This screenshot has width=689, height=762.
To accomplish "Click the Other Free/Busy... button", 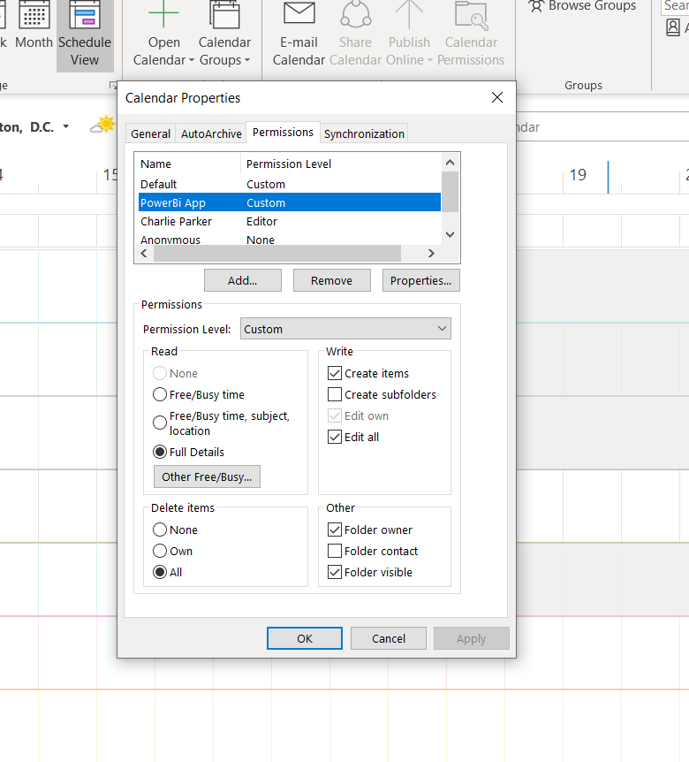I will (207, 476).
